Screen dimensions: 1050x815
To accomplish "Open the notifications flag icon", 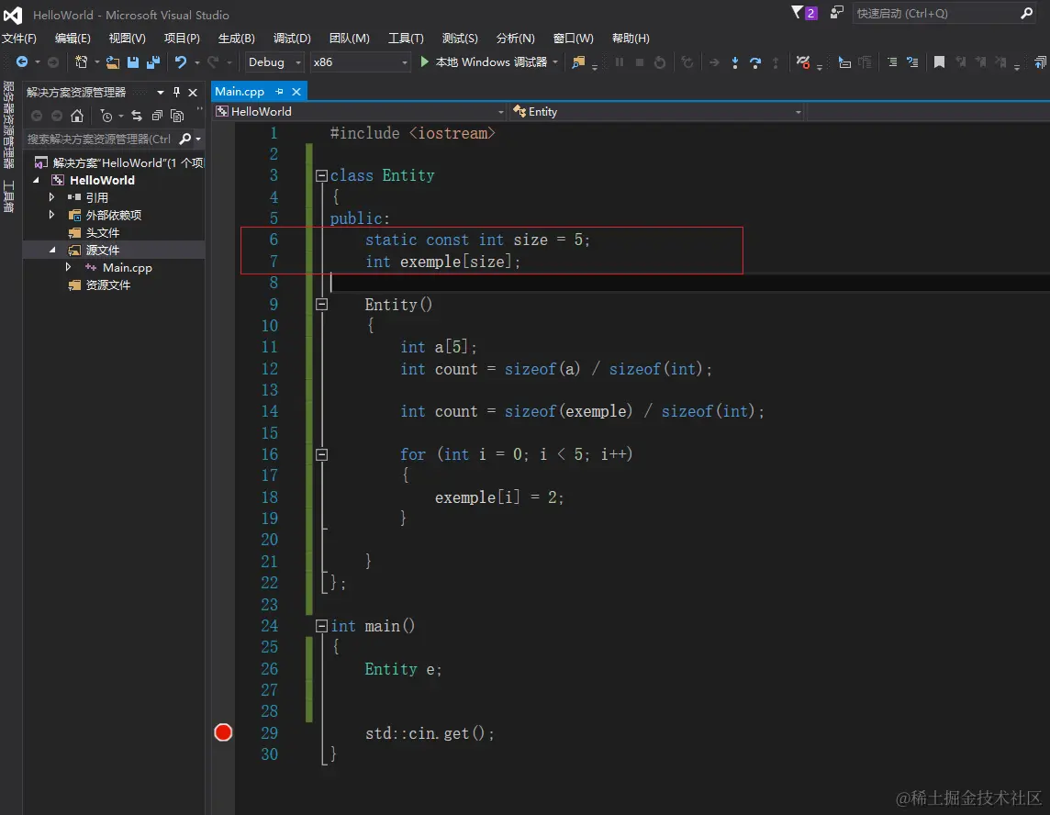I will (798, 13).
